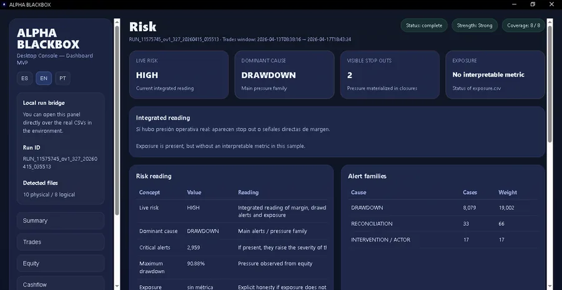
Task: Click the 'Dominant cause' concept cell
Action: 159,231
